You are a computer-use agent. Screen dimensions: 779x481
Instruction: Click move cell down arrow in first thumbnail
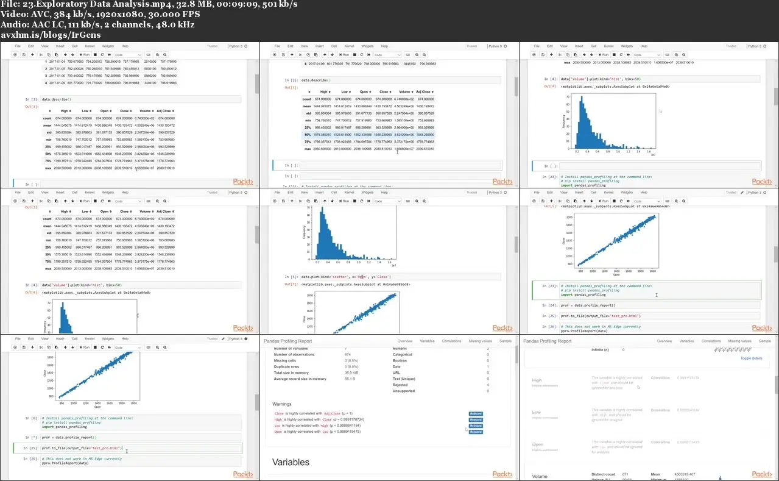coord(72,55)
